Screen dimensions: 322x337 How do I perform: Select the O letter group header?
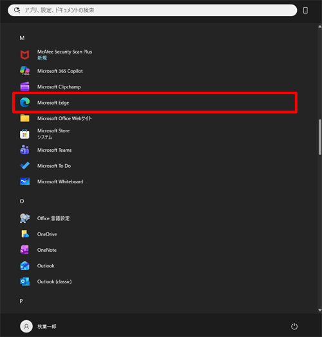[22, 201]
